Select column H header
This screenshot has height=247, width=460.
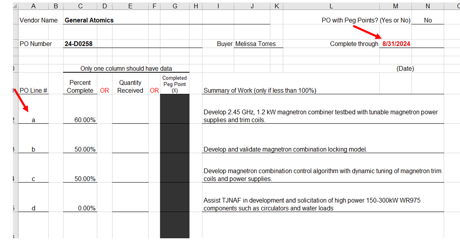(x=196, y=6)
